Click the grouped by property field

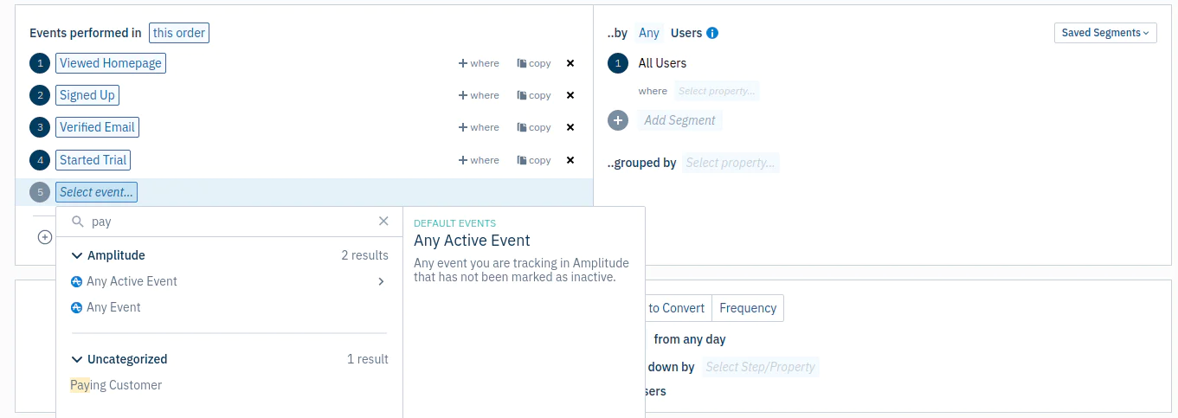pos(731,163)
